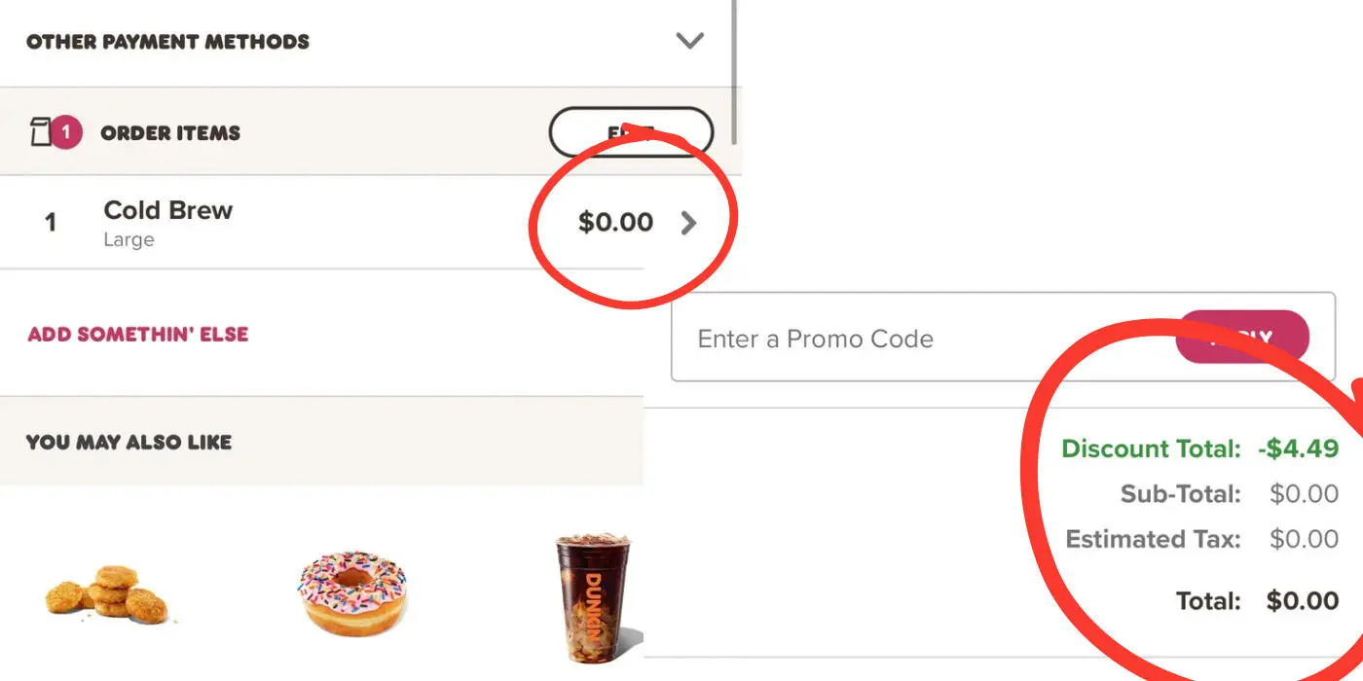Click the vertical scrollbar of the order panel

pos(733,73)
